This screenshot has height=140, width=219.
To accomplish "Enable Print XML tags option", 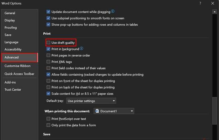I will click(48, 62).
